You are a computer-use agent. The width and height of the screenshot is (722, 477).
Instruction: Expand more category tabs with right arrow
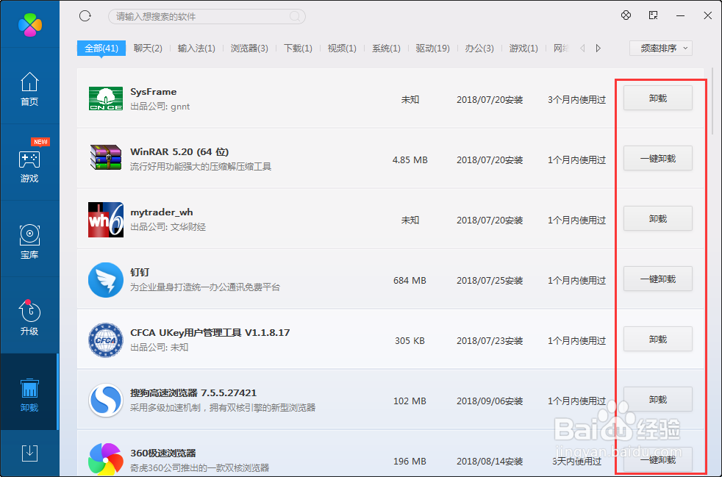pyautogui.click(x=598, y=47)
